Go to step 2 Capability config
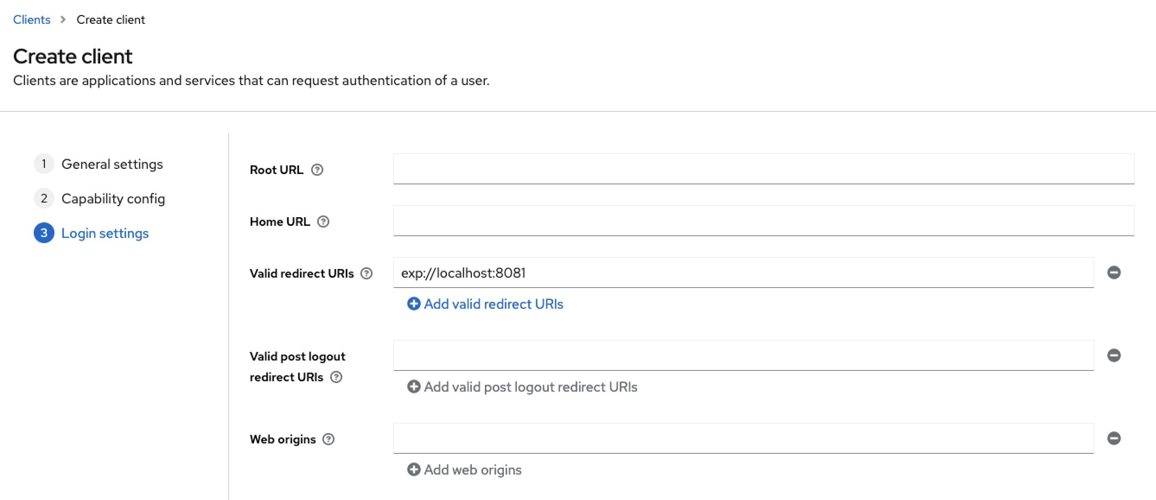The width and height of the screenshot is (1156, 500). pyautogui.click(x=100, y=199)
